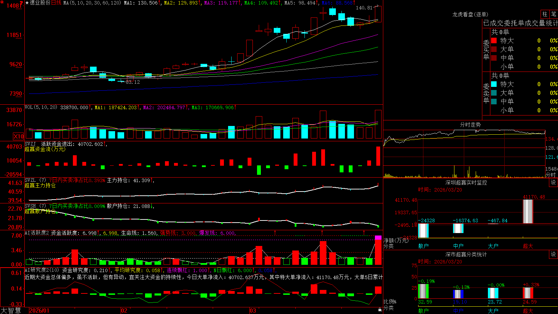Click the 02 month marker on timeline
Screen dimensions: 558x314
point(124,311)
